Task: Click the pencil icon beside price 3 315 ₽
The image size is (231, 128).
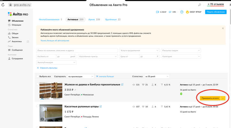Action: (75, 90)
